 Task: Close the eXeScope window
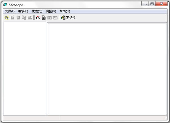click(x=161, y=4)
